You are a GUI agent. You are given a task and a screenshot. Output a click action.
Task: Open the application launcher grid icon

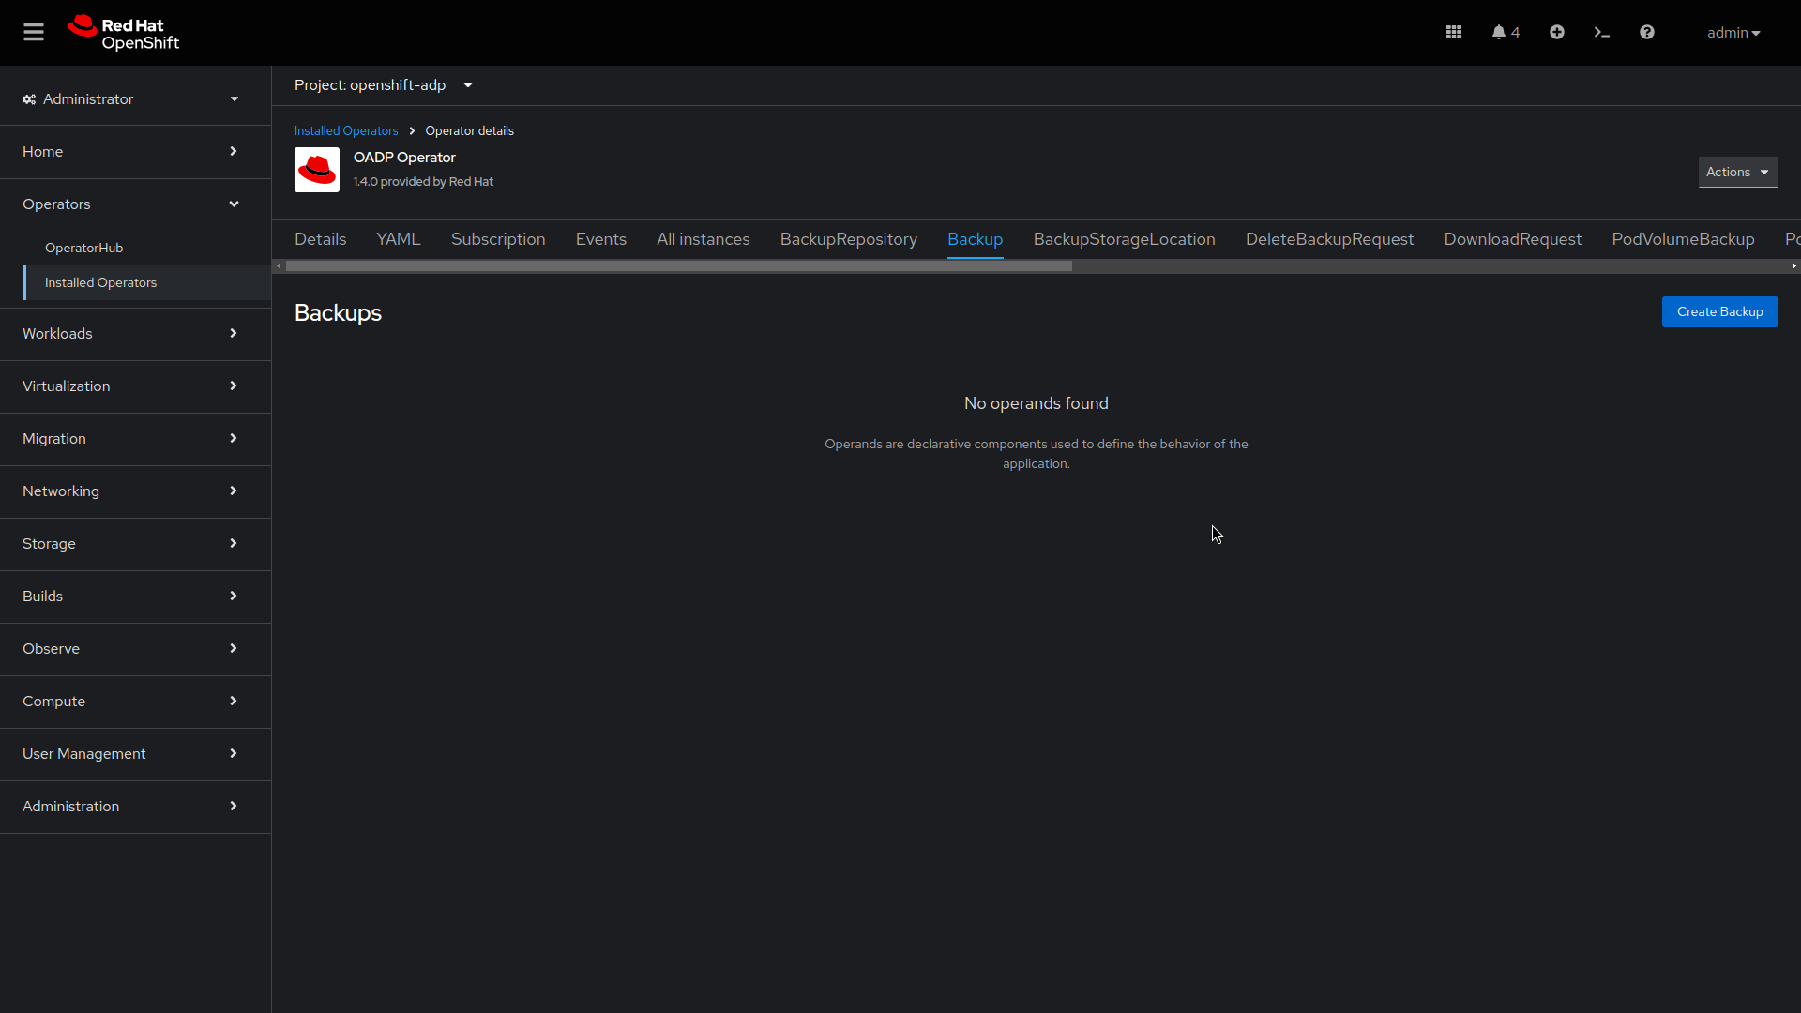tap(1453, 31)
